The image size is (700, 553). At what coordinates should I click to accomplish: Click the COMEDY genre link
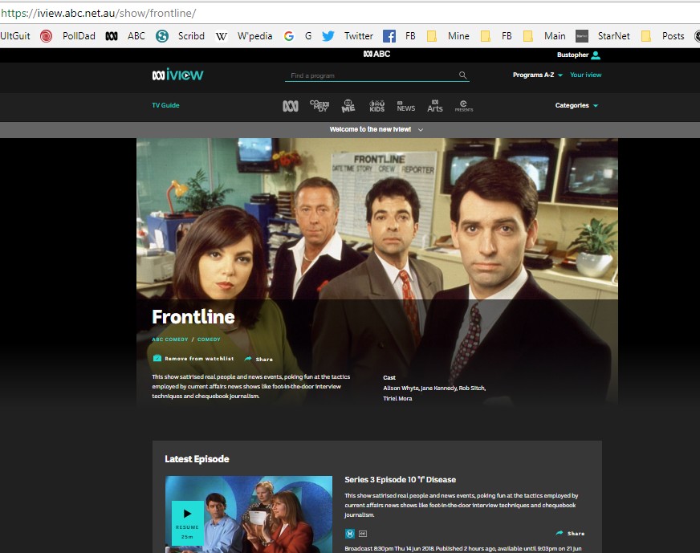tap(209, 340)
